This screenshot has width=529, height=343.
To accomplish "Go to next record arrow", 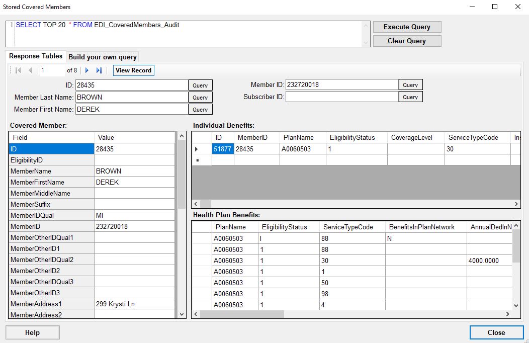I will click(87, 70).
